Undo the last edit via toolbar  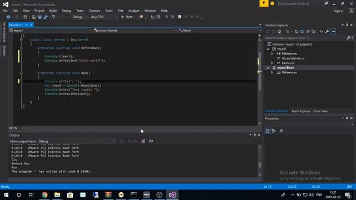click(x=53, y=17)
